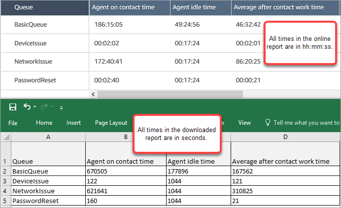Select column D header in spreadsheet
The height and width of the screenshot is (208, 341).
coord(285,137)
